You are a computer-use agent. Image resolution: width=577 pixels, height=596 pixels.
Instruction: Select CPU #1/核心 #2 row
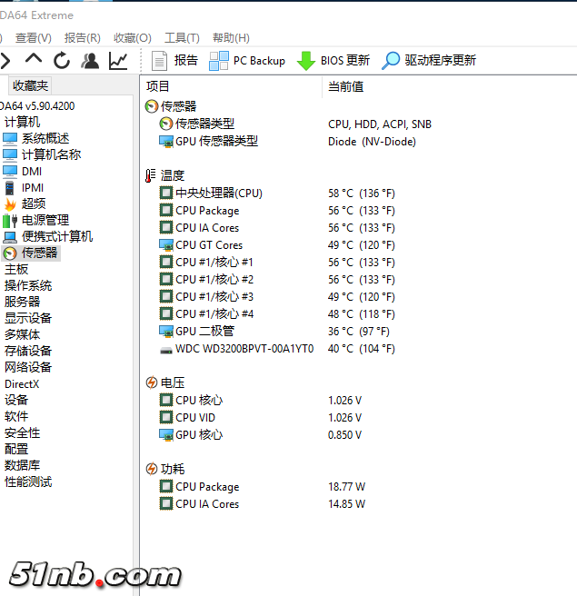click(277, 280)
